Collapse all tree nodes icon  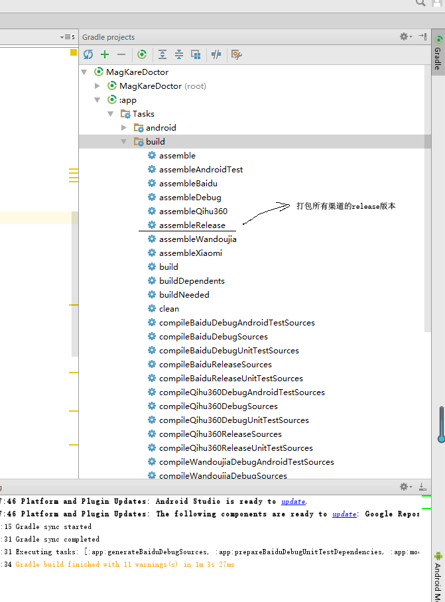179,54
